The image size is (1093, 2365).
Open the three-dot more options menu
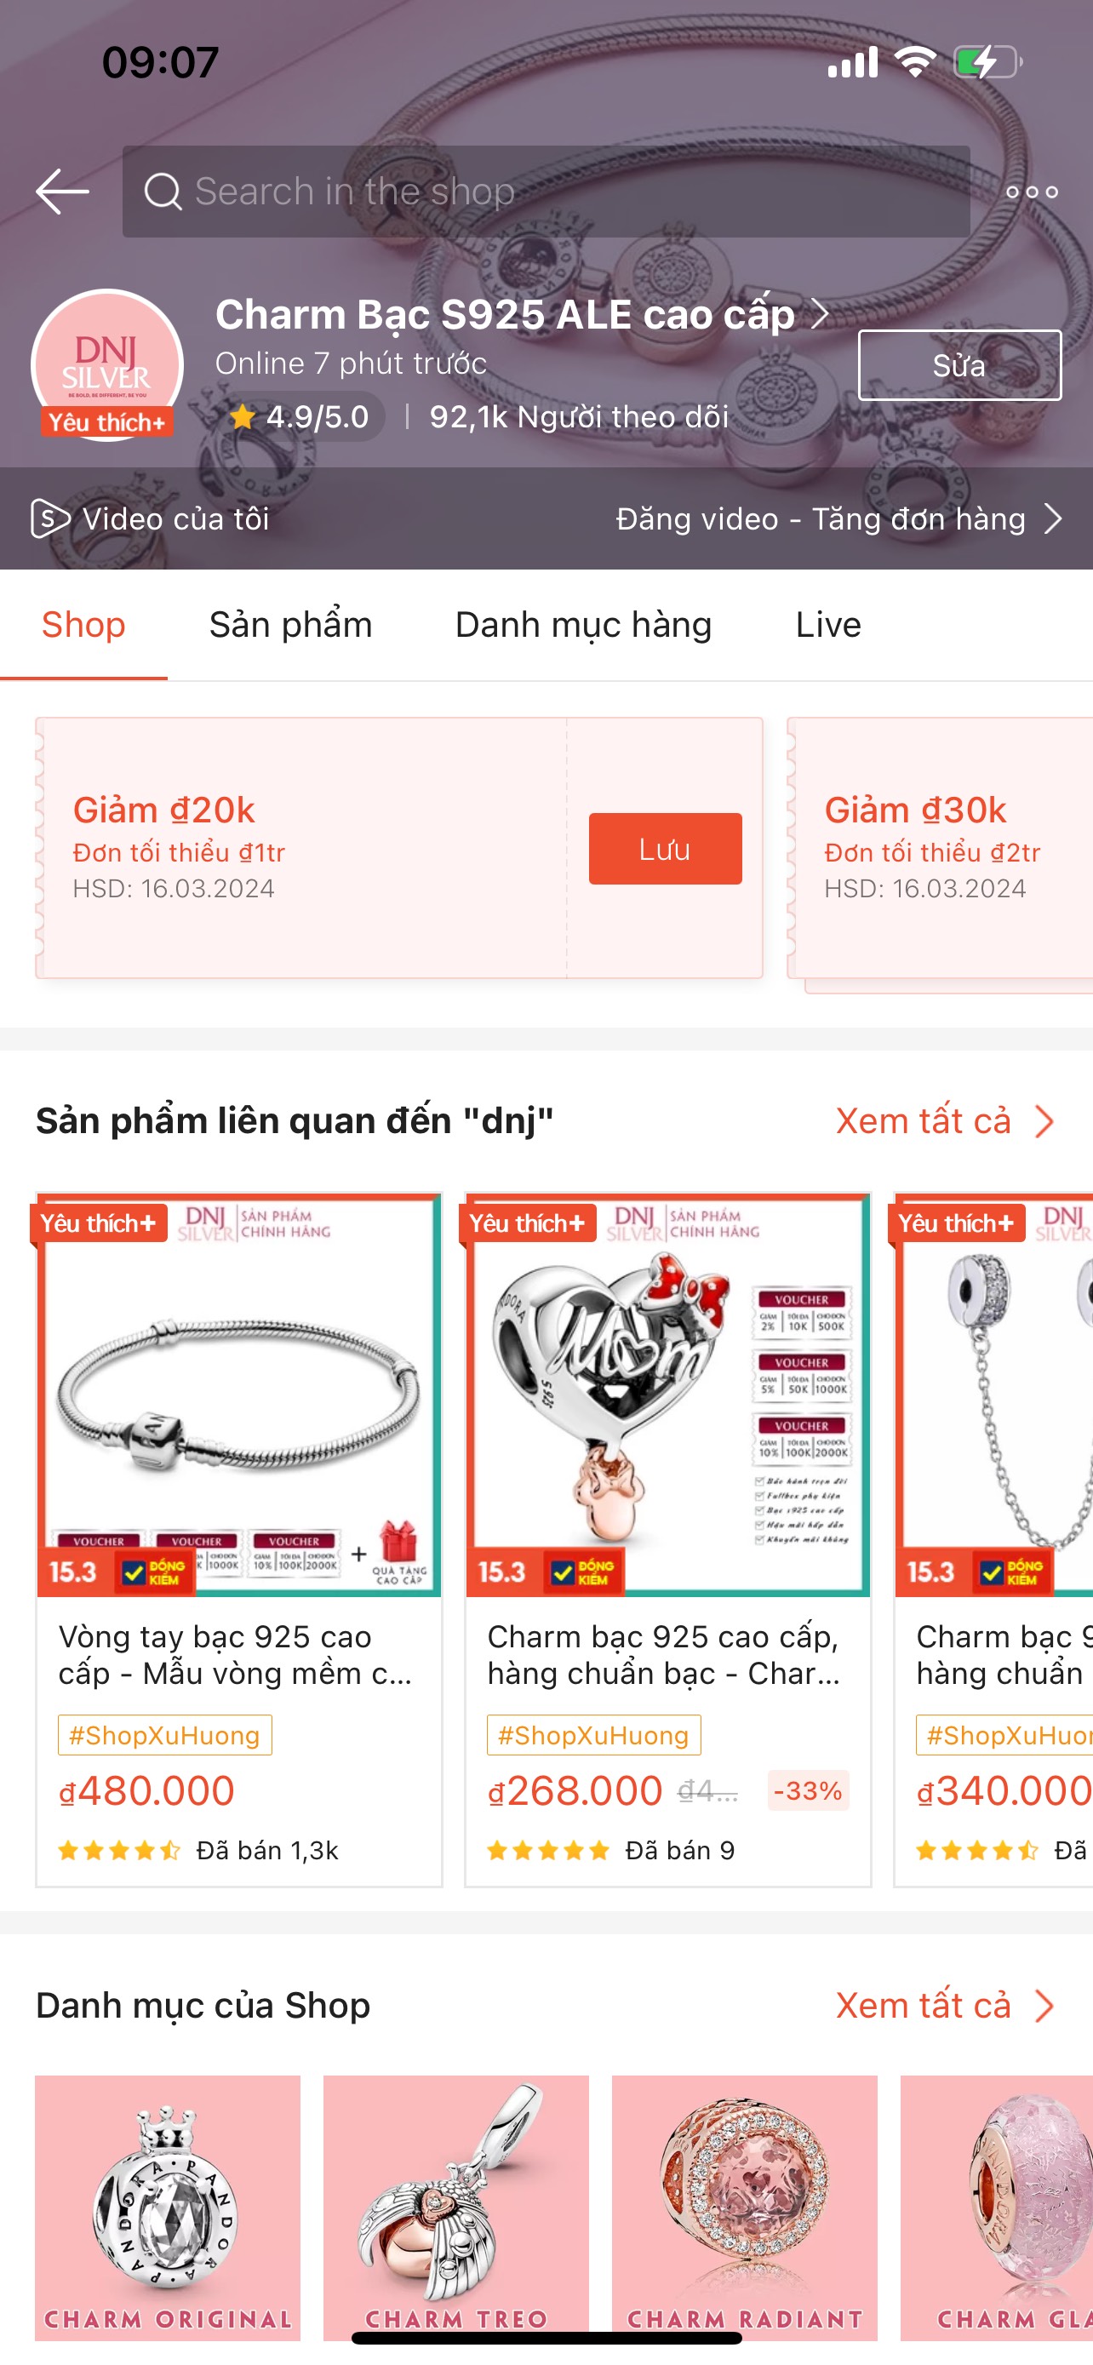click(1032, 192)
